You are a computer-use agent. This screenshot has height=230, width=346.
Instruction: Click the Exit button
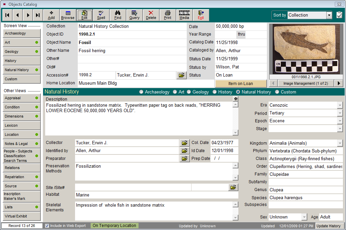(201, 15)
